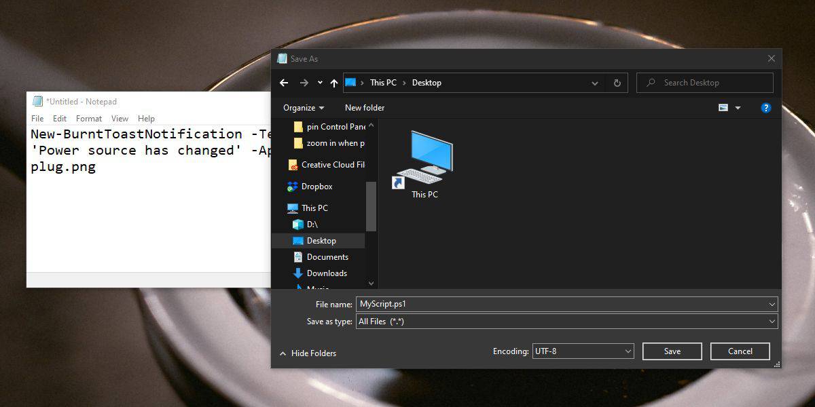
Task: Close the Save As dialog window
Action: coord(771,59)
